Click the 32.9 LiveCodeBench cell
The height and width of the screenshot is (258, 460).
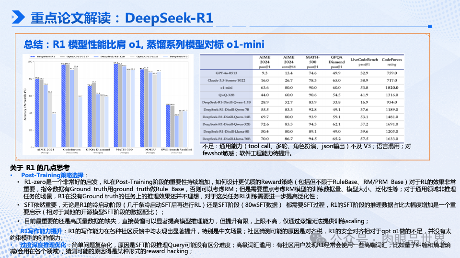click(x=364, y=73)
